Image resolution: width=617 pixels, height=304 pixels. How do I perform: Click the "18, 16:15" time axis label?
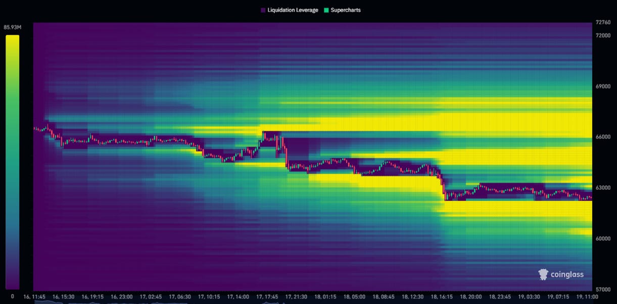tap(441, 297)
